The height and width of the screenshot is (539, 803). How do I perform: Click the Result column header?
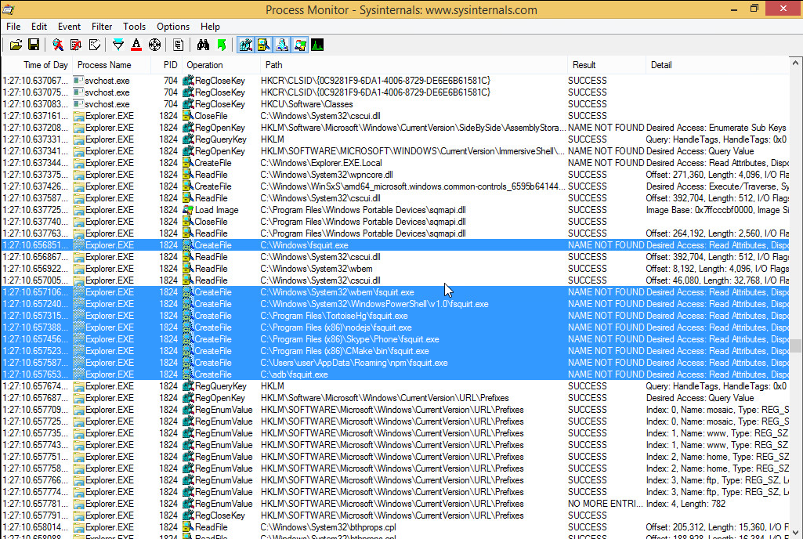click(x=607, y=65)
